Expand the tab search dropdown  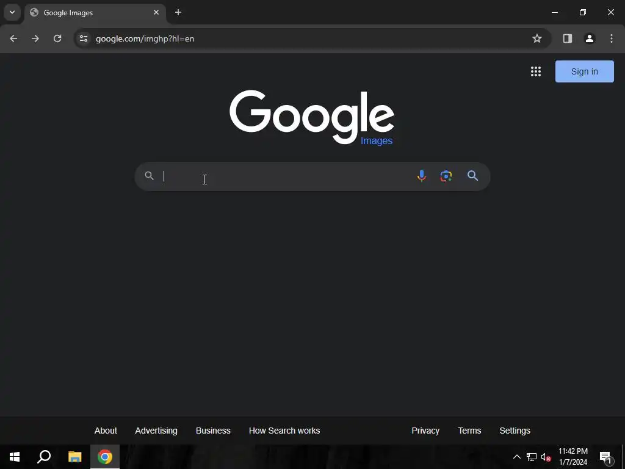[x=12, y=12]
